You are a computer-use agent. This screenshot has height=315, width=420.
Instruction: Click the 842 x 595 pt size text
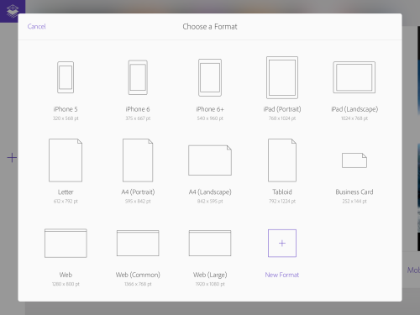coord(210,201)
